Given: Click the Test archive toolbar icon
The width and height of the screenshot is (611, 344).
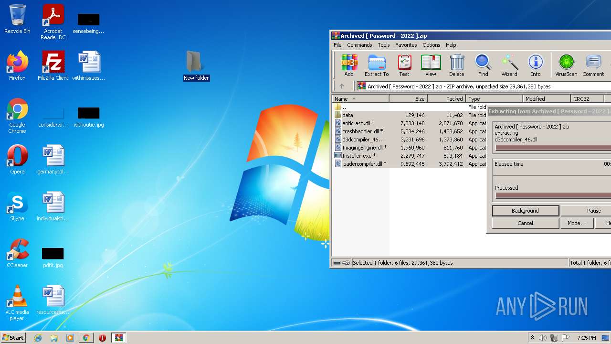Looking at the screenshot, I should [404, 65].
